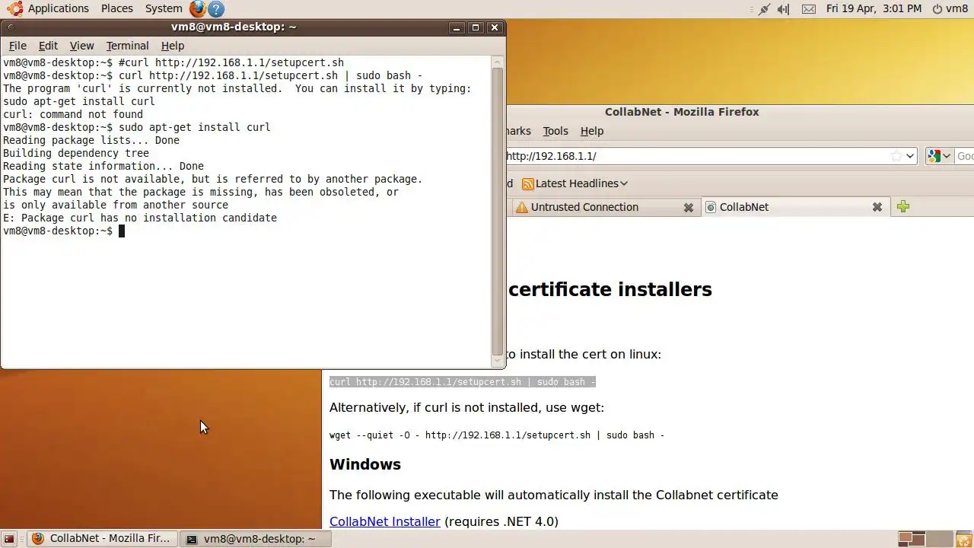Screen dimensions: 974x548
Task: Close the Untrusted Connection tab
Action: point(689,207)
